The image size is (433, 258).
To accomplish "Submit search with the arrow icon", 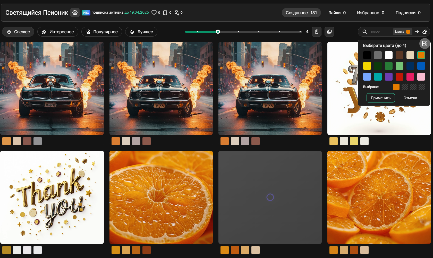I will point(417,32).
